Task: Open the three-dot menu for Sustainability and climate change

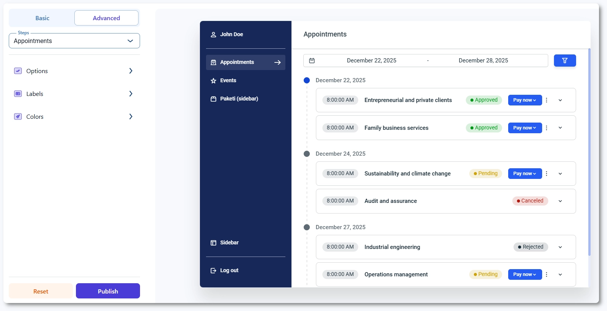Action: coord(546,174)
